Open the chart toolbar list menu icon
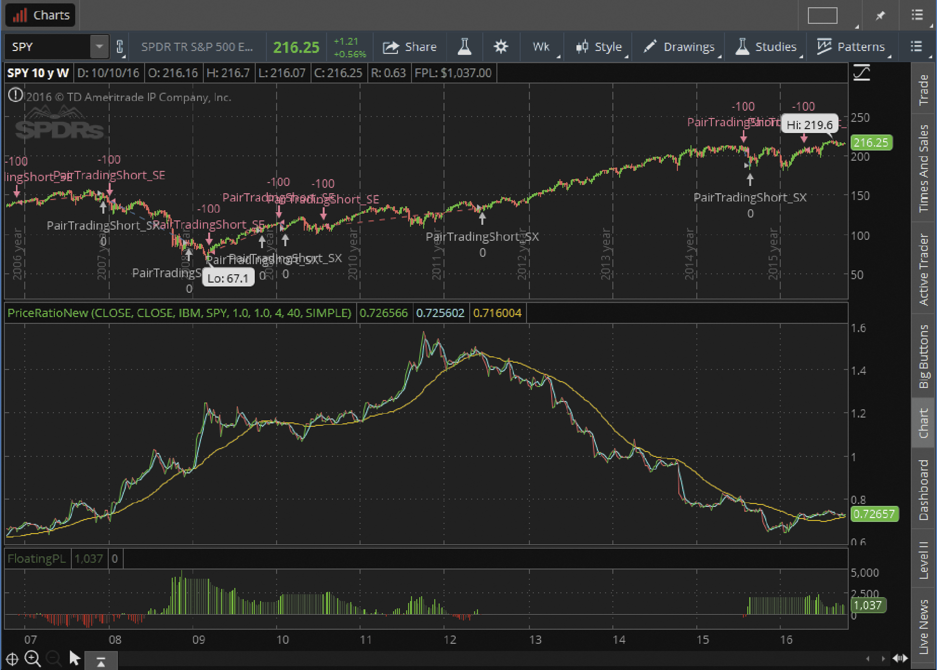 coord(916,47)
